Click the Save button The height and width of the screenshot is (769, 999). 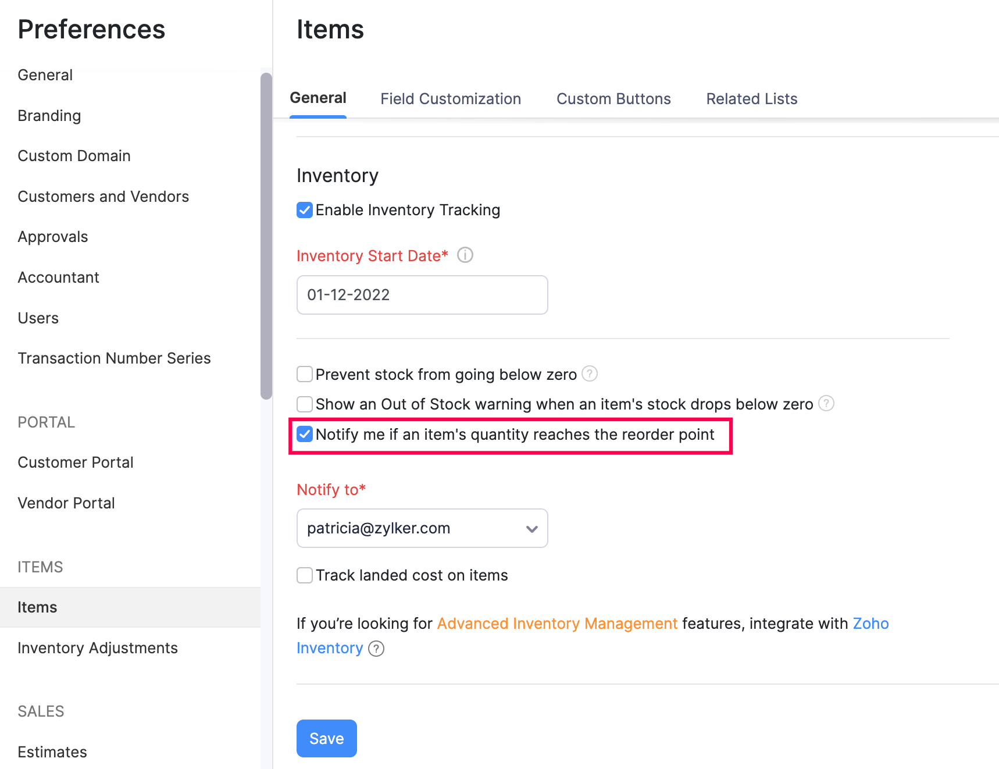point(326,738)
